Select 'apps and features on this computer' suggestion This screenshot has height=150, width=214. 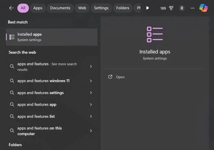pos(52,131)
